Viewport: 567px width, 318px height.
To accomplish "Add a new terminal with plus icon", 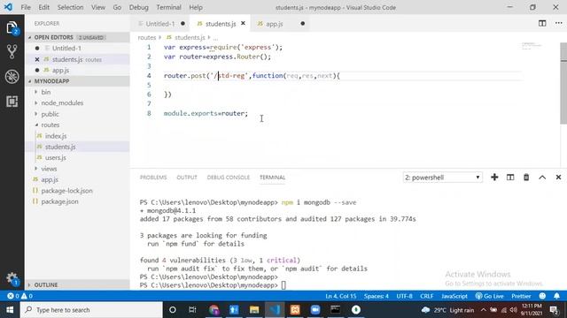I will click(x=494, y=177).
